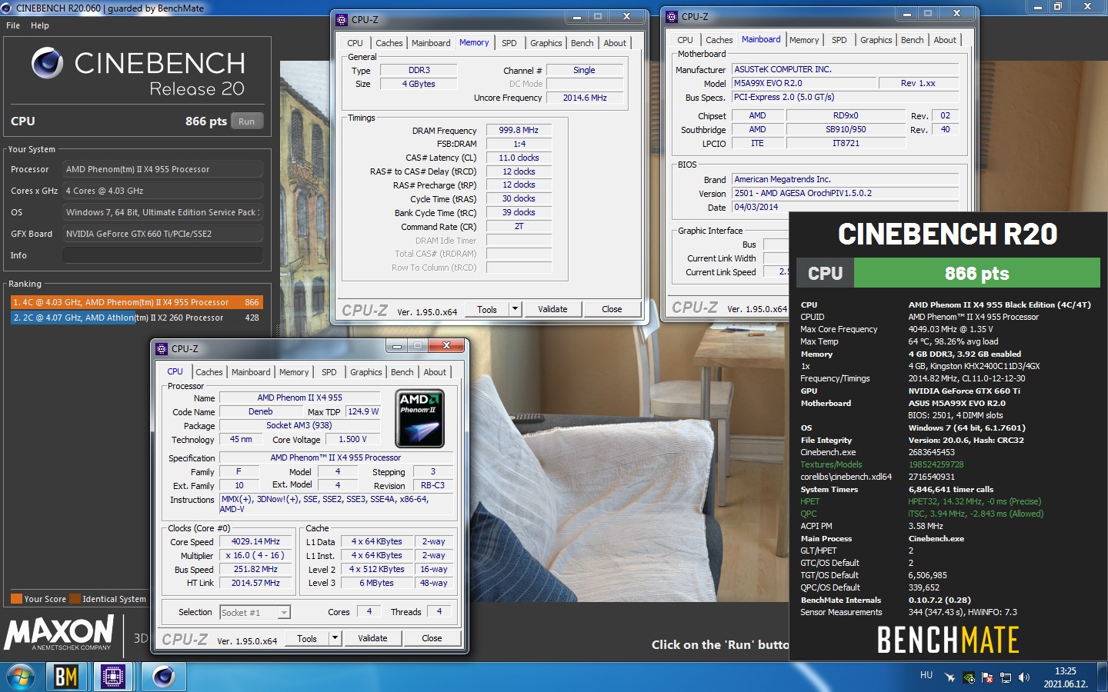Click Close button in CPU-Z CPU window

432,638
